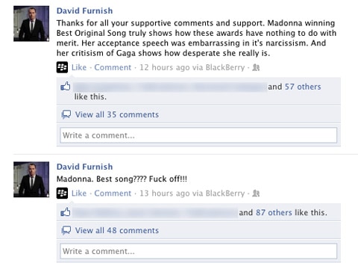Image resolution: width=358 pixels, height=269 pixels.
Task: Show the 87 others who liked
Action: click(x=274, y=212)
